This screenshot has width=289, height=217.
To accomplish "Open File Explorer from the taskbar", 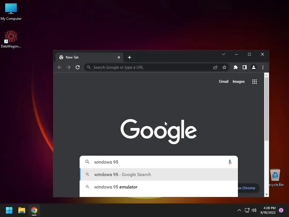I will click(x=21, y=210).
